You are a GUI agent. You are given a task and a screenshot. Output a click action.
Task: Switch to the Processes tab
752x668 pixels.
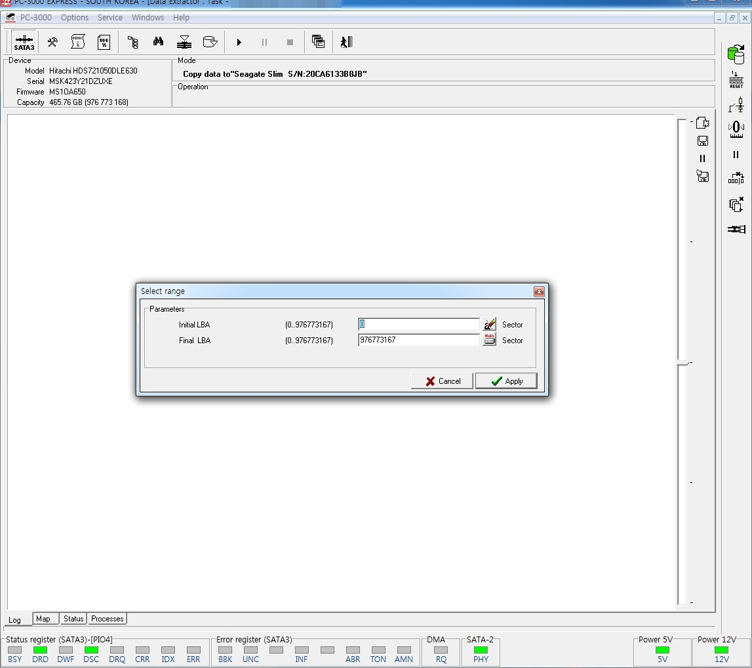(x=108, y=619)
